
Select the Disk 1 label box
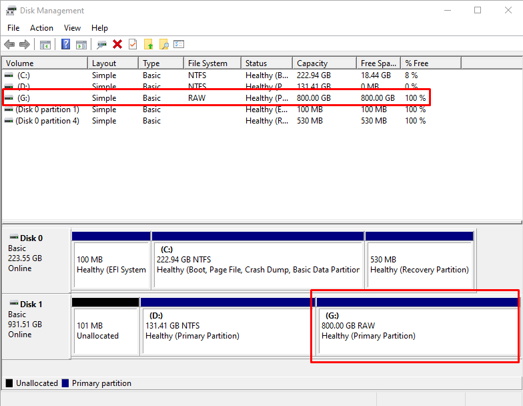click(36, 327)
